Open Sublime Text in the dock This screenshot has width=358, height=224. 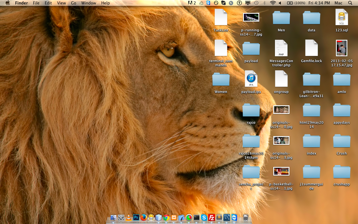219,218
